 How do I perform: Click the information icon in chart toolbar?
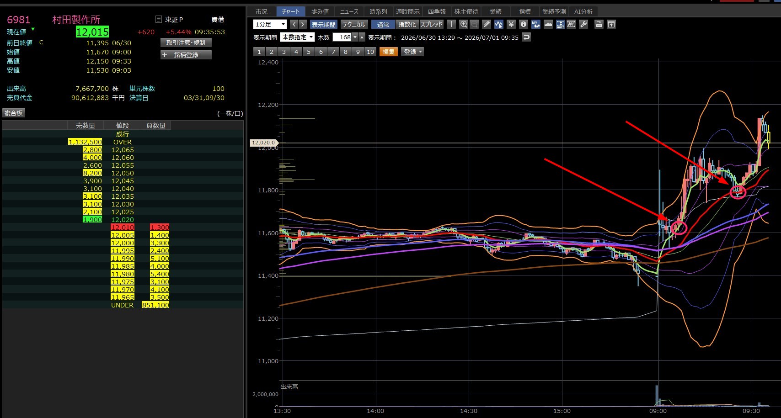pyautogui.click(x=524, y=24)
